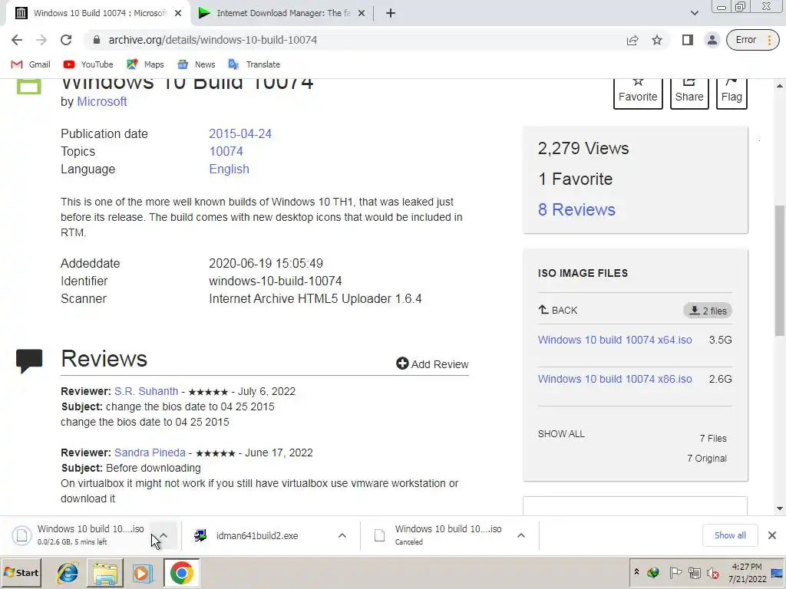
Task: Share this page via address bar icon
Action: [632, 40]
